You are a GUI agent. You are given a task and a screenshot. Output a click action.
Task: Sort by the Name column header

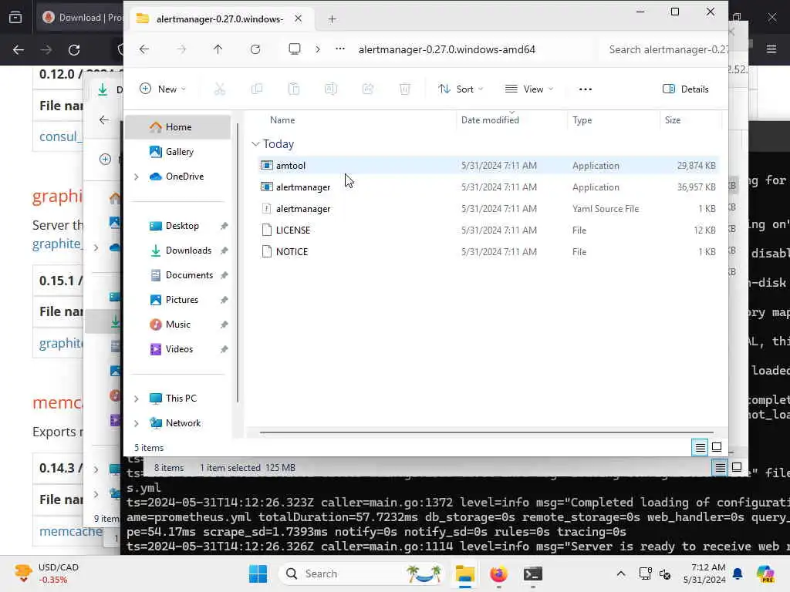pyautogui.click(x=282, y=119)
